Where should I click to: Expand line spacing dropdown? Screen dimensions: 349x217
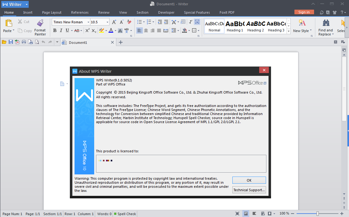(x=178, y=30)
